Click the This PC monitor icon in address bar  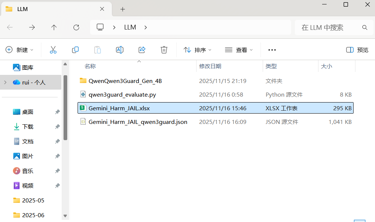[x=100, y=27]
